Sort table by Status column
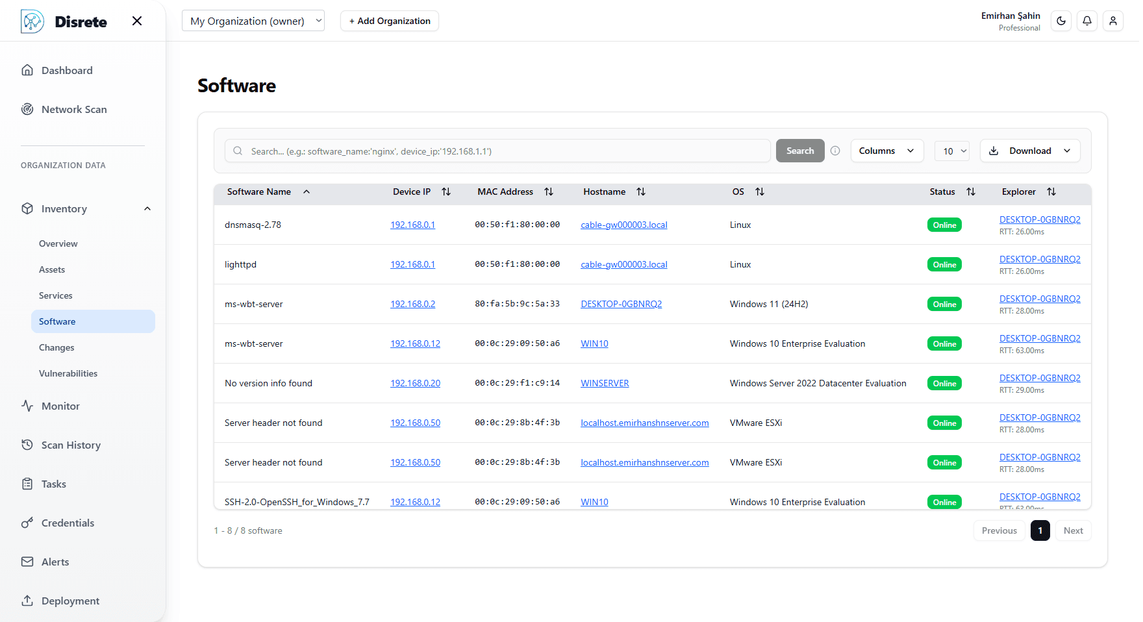The image size is (1143, 622). 971,192
